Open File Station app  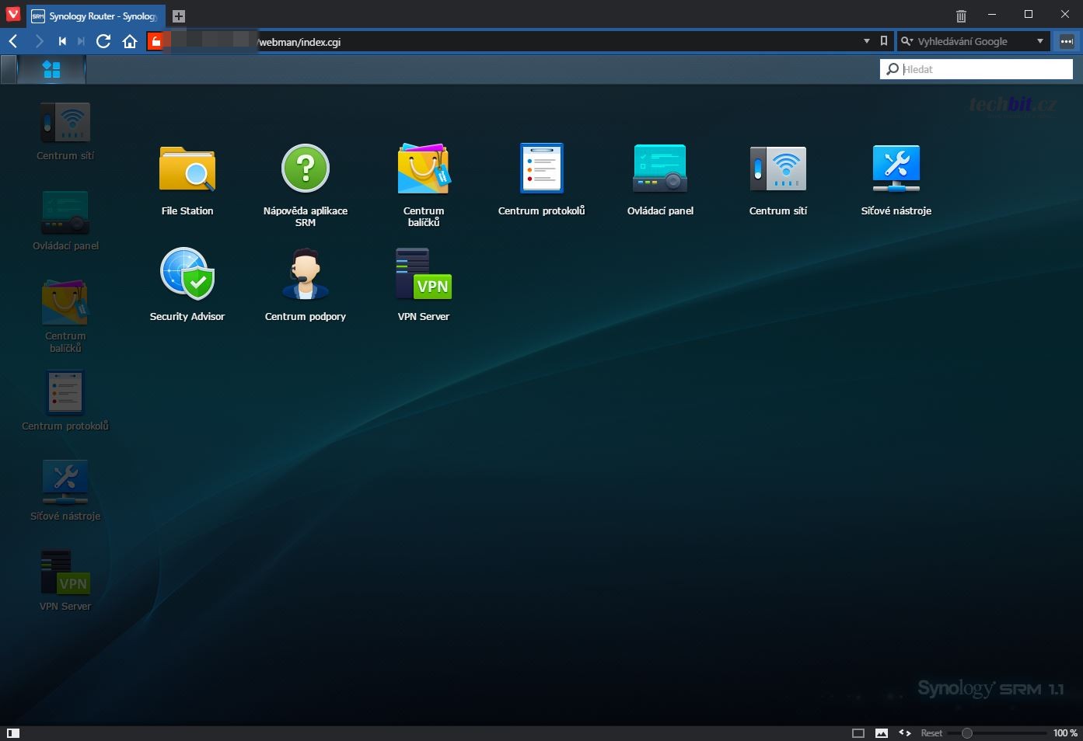[x=187, y=169]
